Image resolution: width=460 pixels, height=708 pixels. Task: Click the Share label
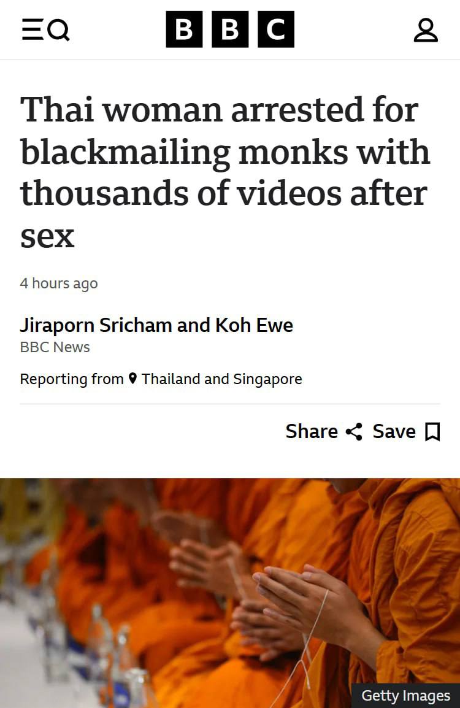pyautogui.click(x=312, y=431)
